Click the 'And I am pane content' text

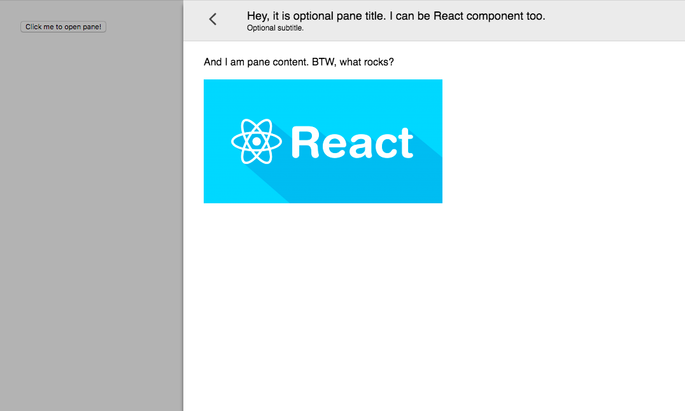[255, 62]
